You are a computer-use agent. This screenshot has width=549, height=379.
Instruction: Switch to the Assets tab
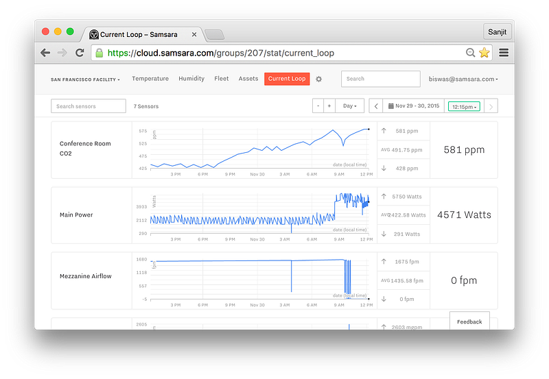coord(248,79)
